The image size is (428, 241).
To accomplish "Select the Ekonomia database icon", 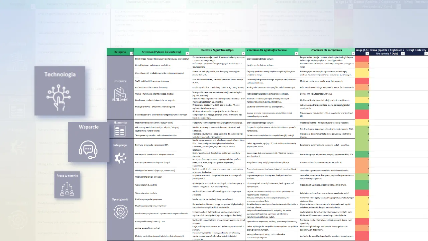I will tap(120, 131).
